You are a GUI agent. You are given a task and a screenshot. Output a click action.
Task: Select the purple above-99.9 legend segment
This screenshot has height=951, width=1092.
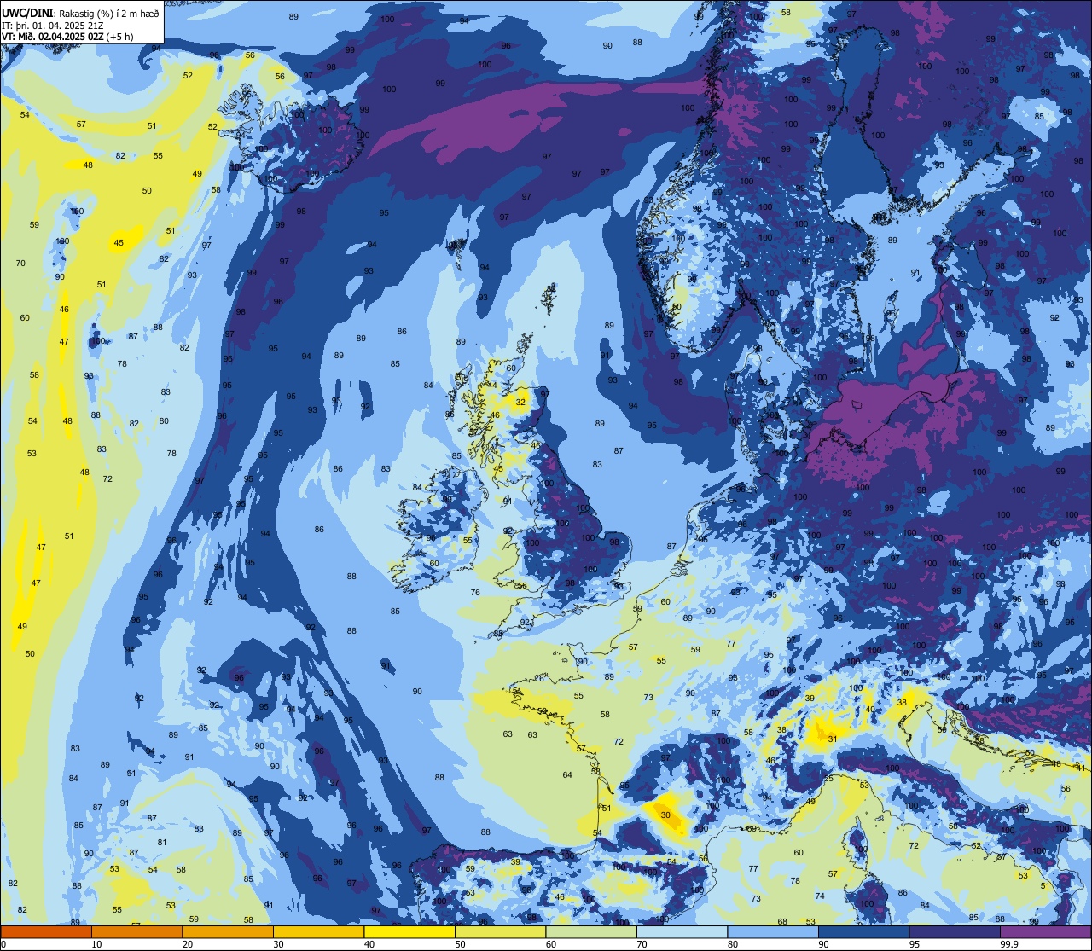pyautogui.click(x=1045, y=931)
